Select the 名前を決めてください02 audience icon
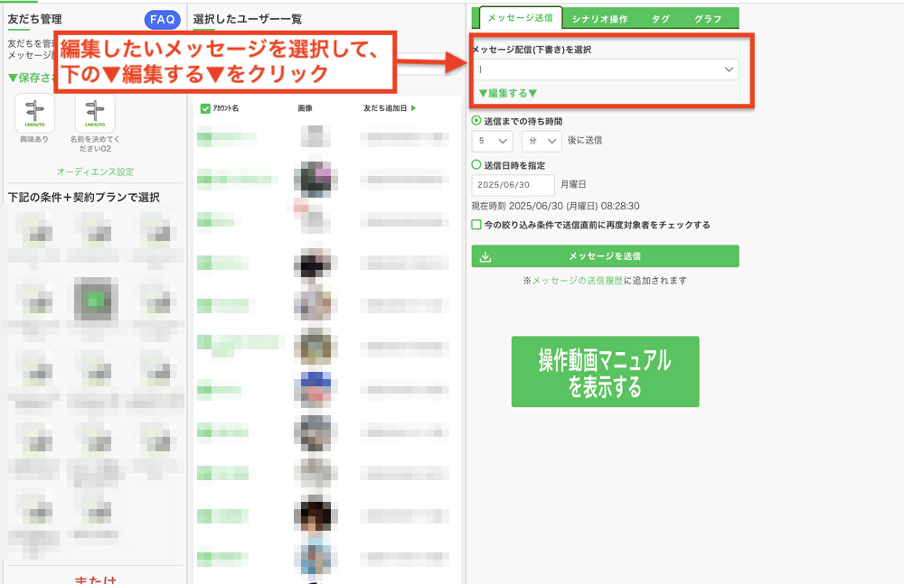Screen dimensions: 904x584 point(95,114)
